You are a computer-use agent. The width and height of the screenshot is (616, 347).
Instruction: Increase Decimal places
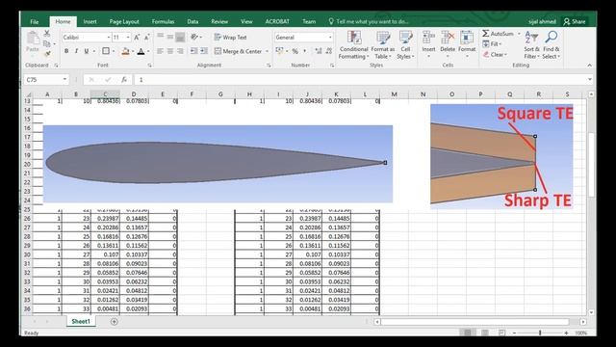click(x=319, y=51)
